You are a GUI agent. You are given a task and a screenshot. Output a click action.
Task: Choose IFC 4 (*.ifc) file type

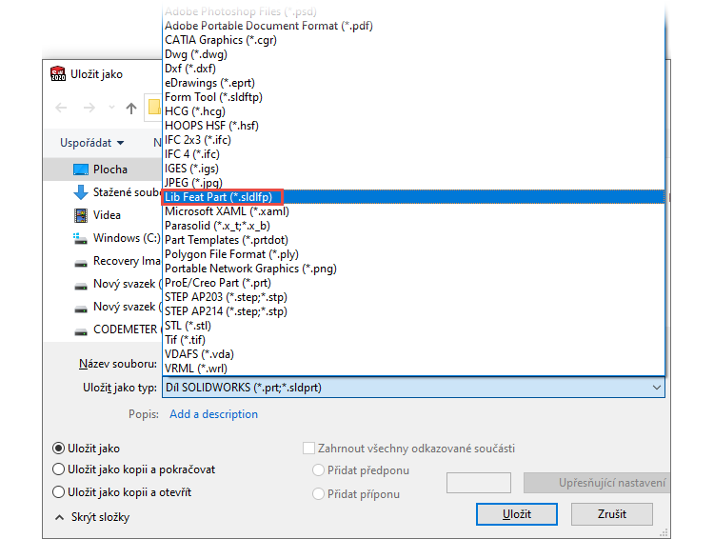point(413,154)
